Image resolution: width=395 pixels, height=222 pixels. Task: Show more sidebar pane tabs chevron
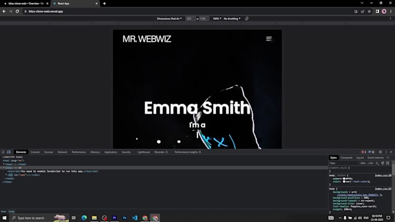[388, 158]
